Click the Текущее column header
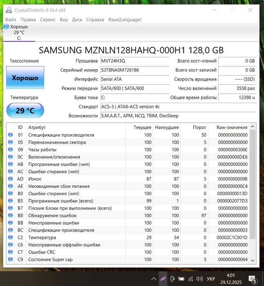This screenshot has height=286, width=264. 142,127
